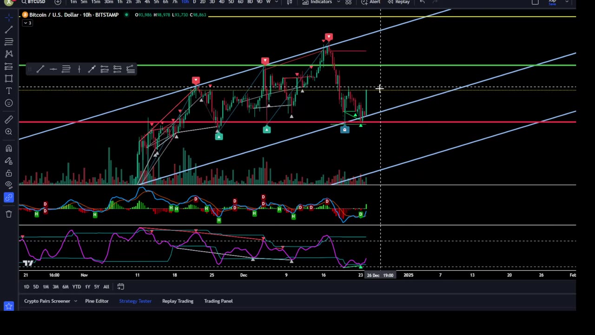595x335 pixels.
Task: Select the XABCD pattern tool
Action: point(9,54)
